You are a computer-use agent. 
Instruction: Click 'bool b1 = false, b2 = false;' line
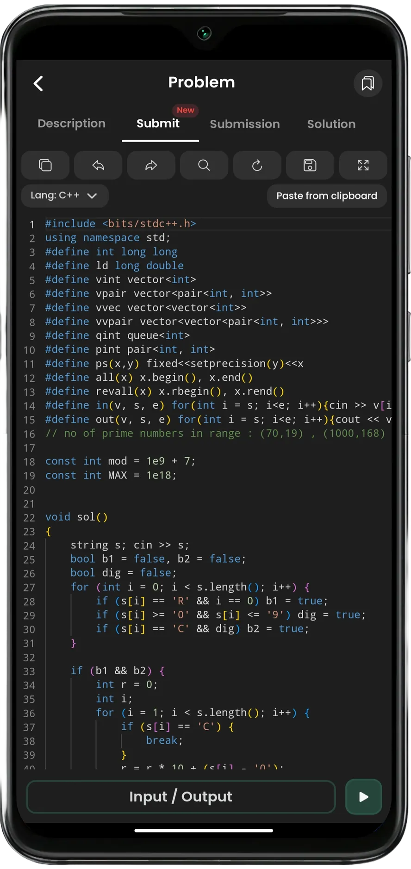click(x=158, y=559)
